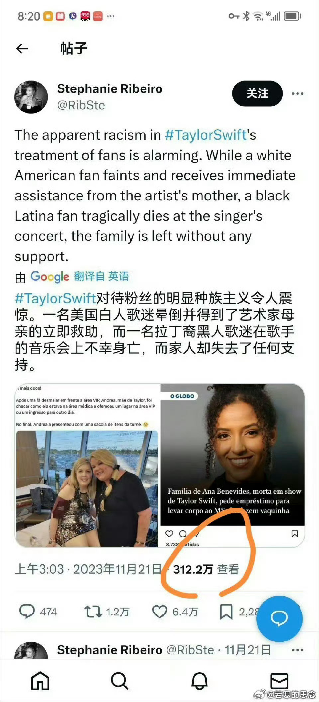
Task: Open the left image of two women
Action: [x=87, y=465]
